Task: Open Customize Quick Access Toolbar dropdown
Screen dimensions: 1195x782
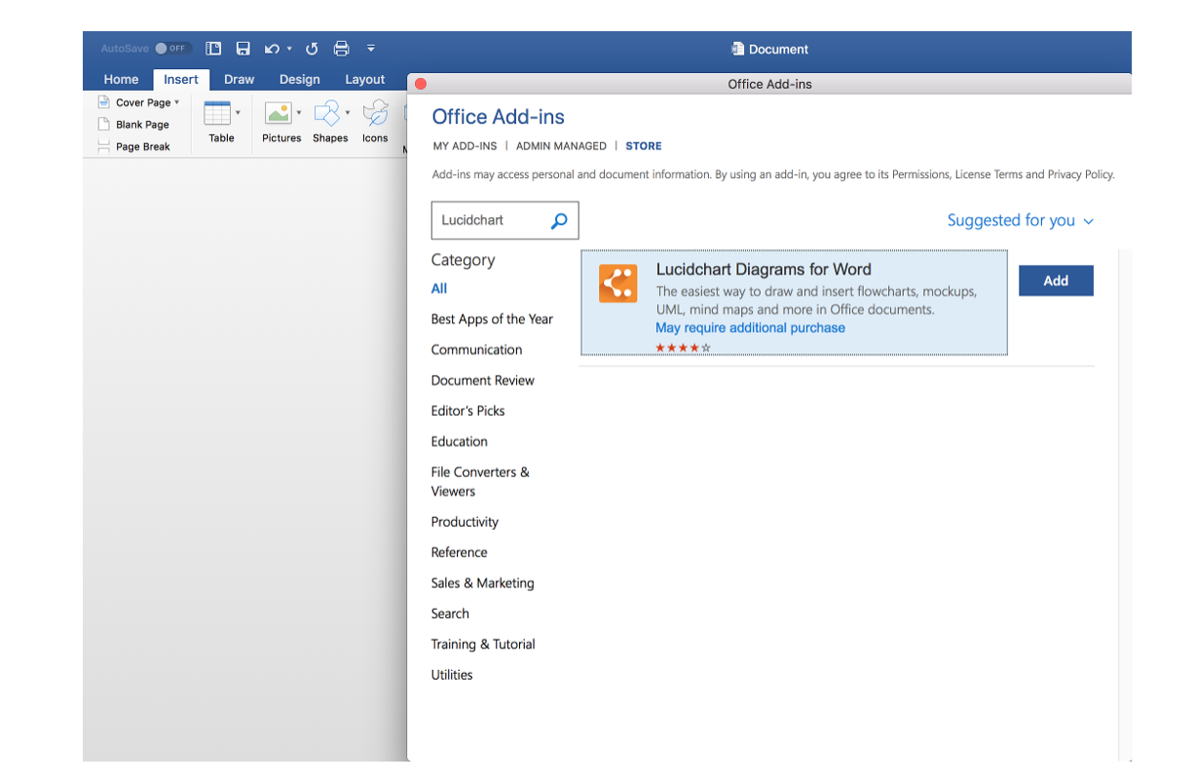Action: click(371, 48)
